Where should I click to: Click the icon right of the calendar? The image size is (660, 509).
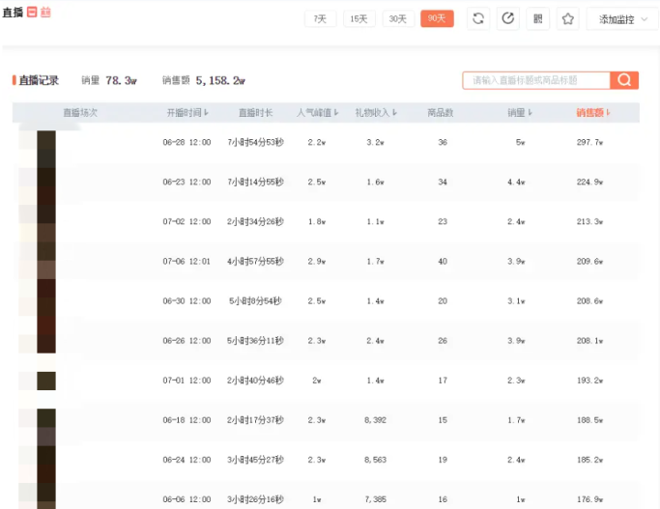pos(45,13)
